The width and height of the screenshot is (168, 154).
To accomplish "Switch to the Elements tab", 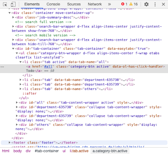I will tap(32, 4).
